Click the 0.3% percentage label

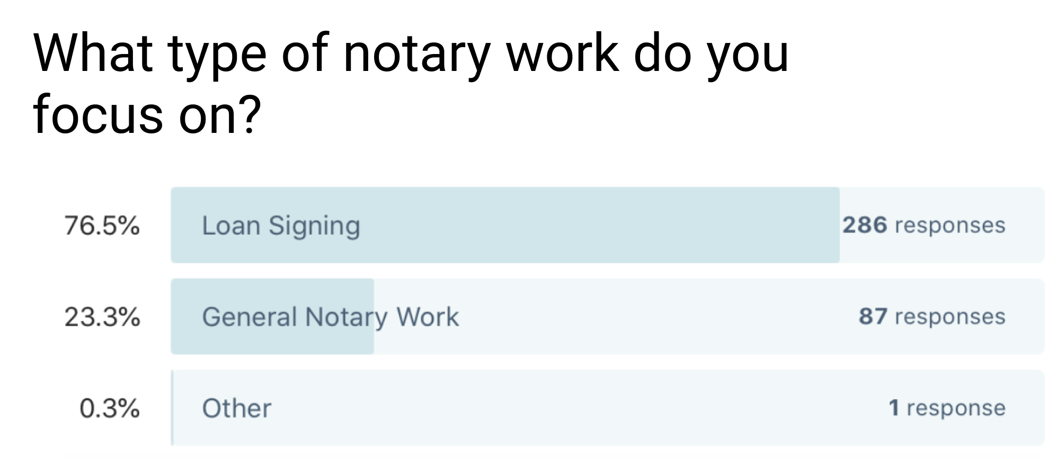tap(110, 409)
